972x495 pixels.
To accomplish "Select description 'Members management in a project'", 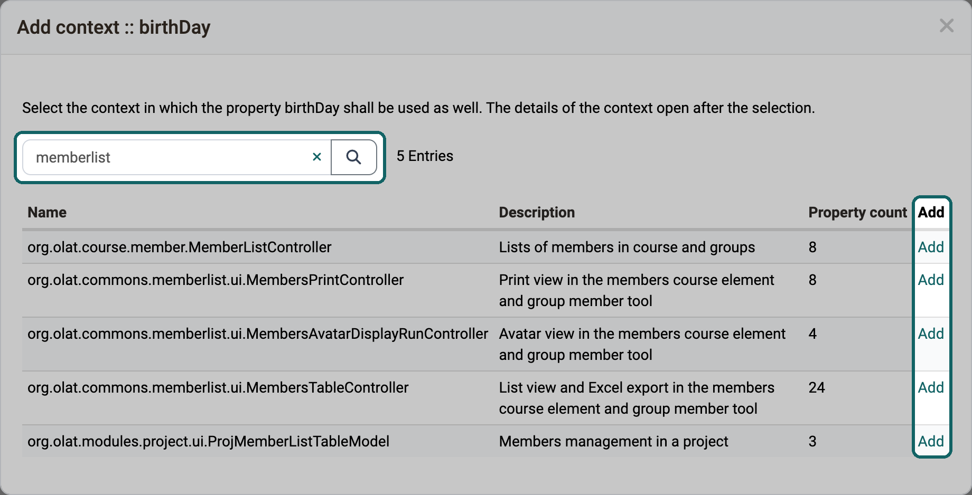I will tap(614, 441).
